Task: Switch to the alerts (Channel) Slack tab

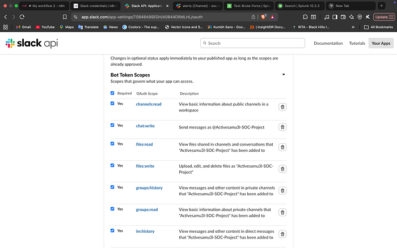Action: [198, 6]
